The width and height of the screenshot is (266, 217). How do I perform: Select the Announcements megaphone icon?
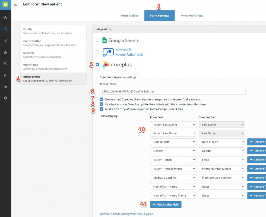[x=5, y=75]
